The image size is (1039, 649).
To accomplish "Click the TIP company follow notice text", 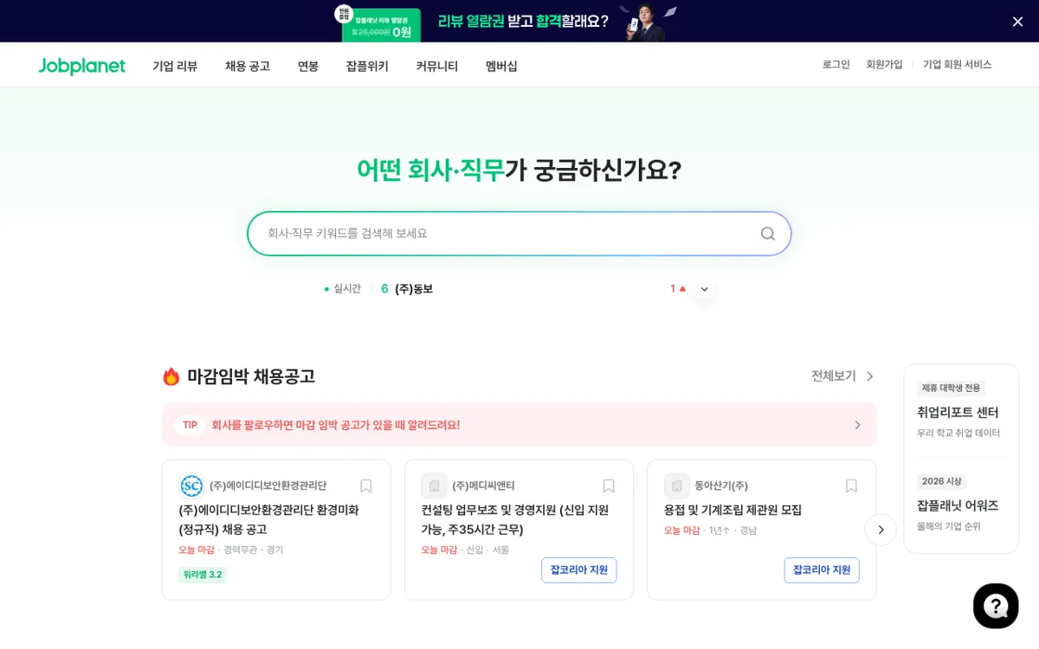I will pyautogui.click(x=336, y=425).
